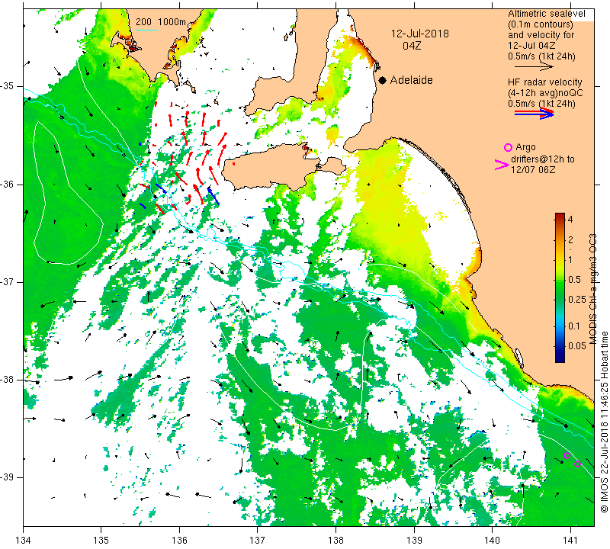Click the dark red top of the colorbar
Image resolution: width=610 pixels, height=549 pixels.
click(x=560, y=215)
